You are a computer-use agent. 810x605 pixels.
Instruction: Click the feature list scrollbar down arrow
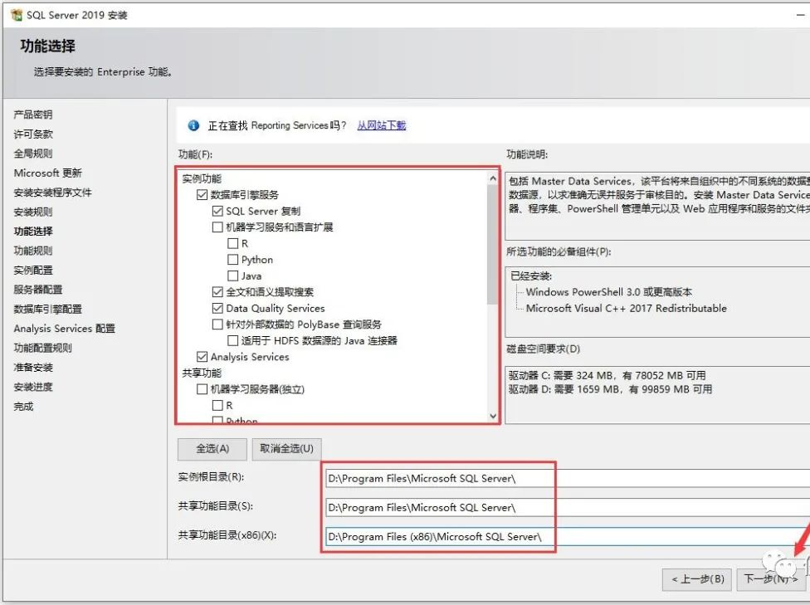pyautogui.click(x=493, y=416)
